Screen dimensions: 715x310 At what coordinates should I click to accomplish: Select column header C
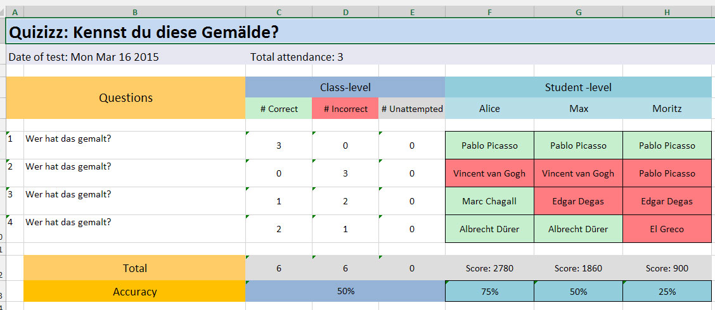pos(279,12)
